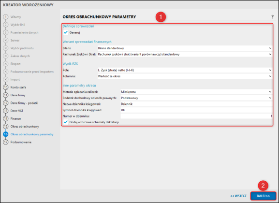Image resolution: width=279 pixels, height=203 pixels.
Task: Select step 11 circle icon Dane firmy
Action: pyautogui.click(x=6, y=95)
